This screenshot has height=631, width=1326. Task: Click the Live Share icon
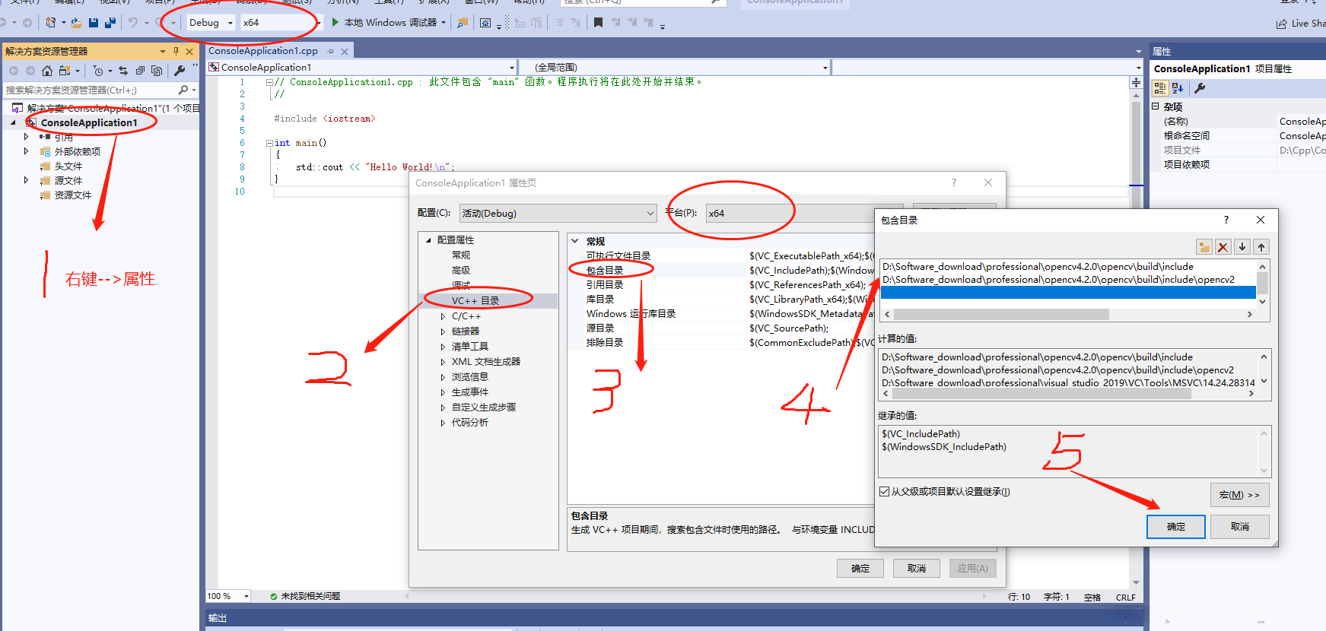1282,24
